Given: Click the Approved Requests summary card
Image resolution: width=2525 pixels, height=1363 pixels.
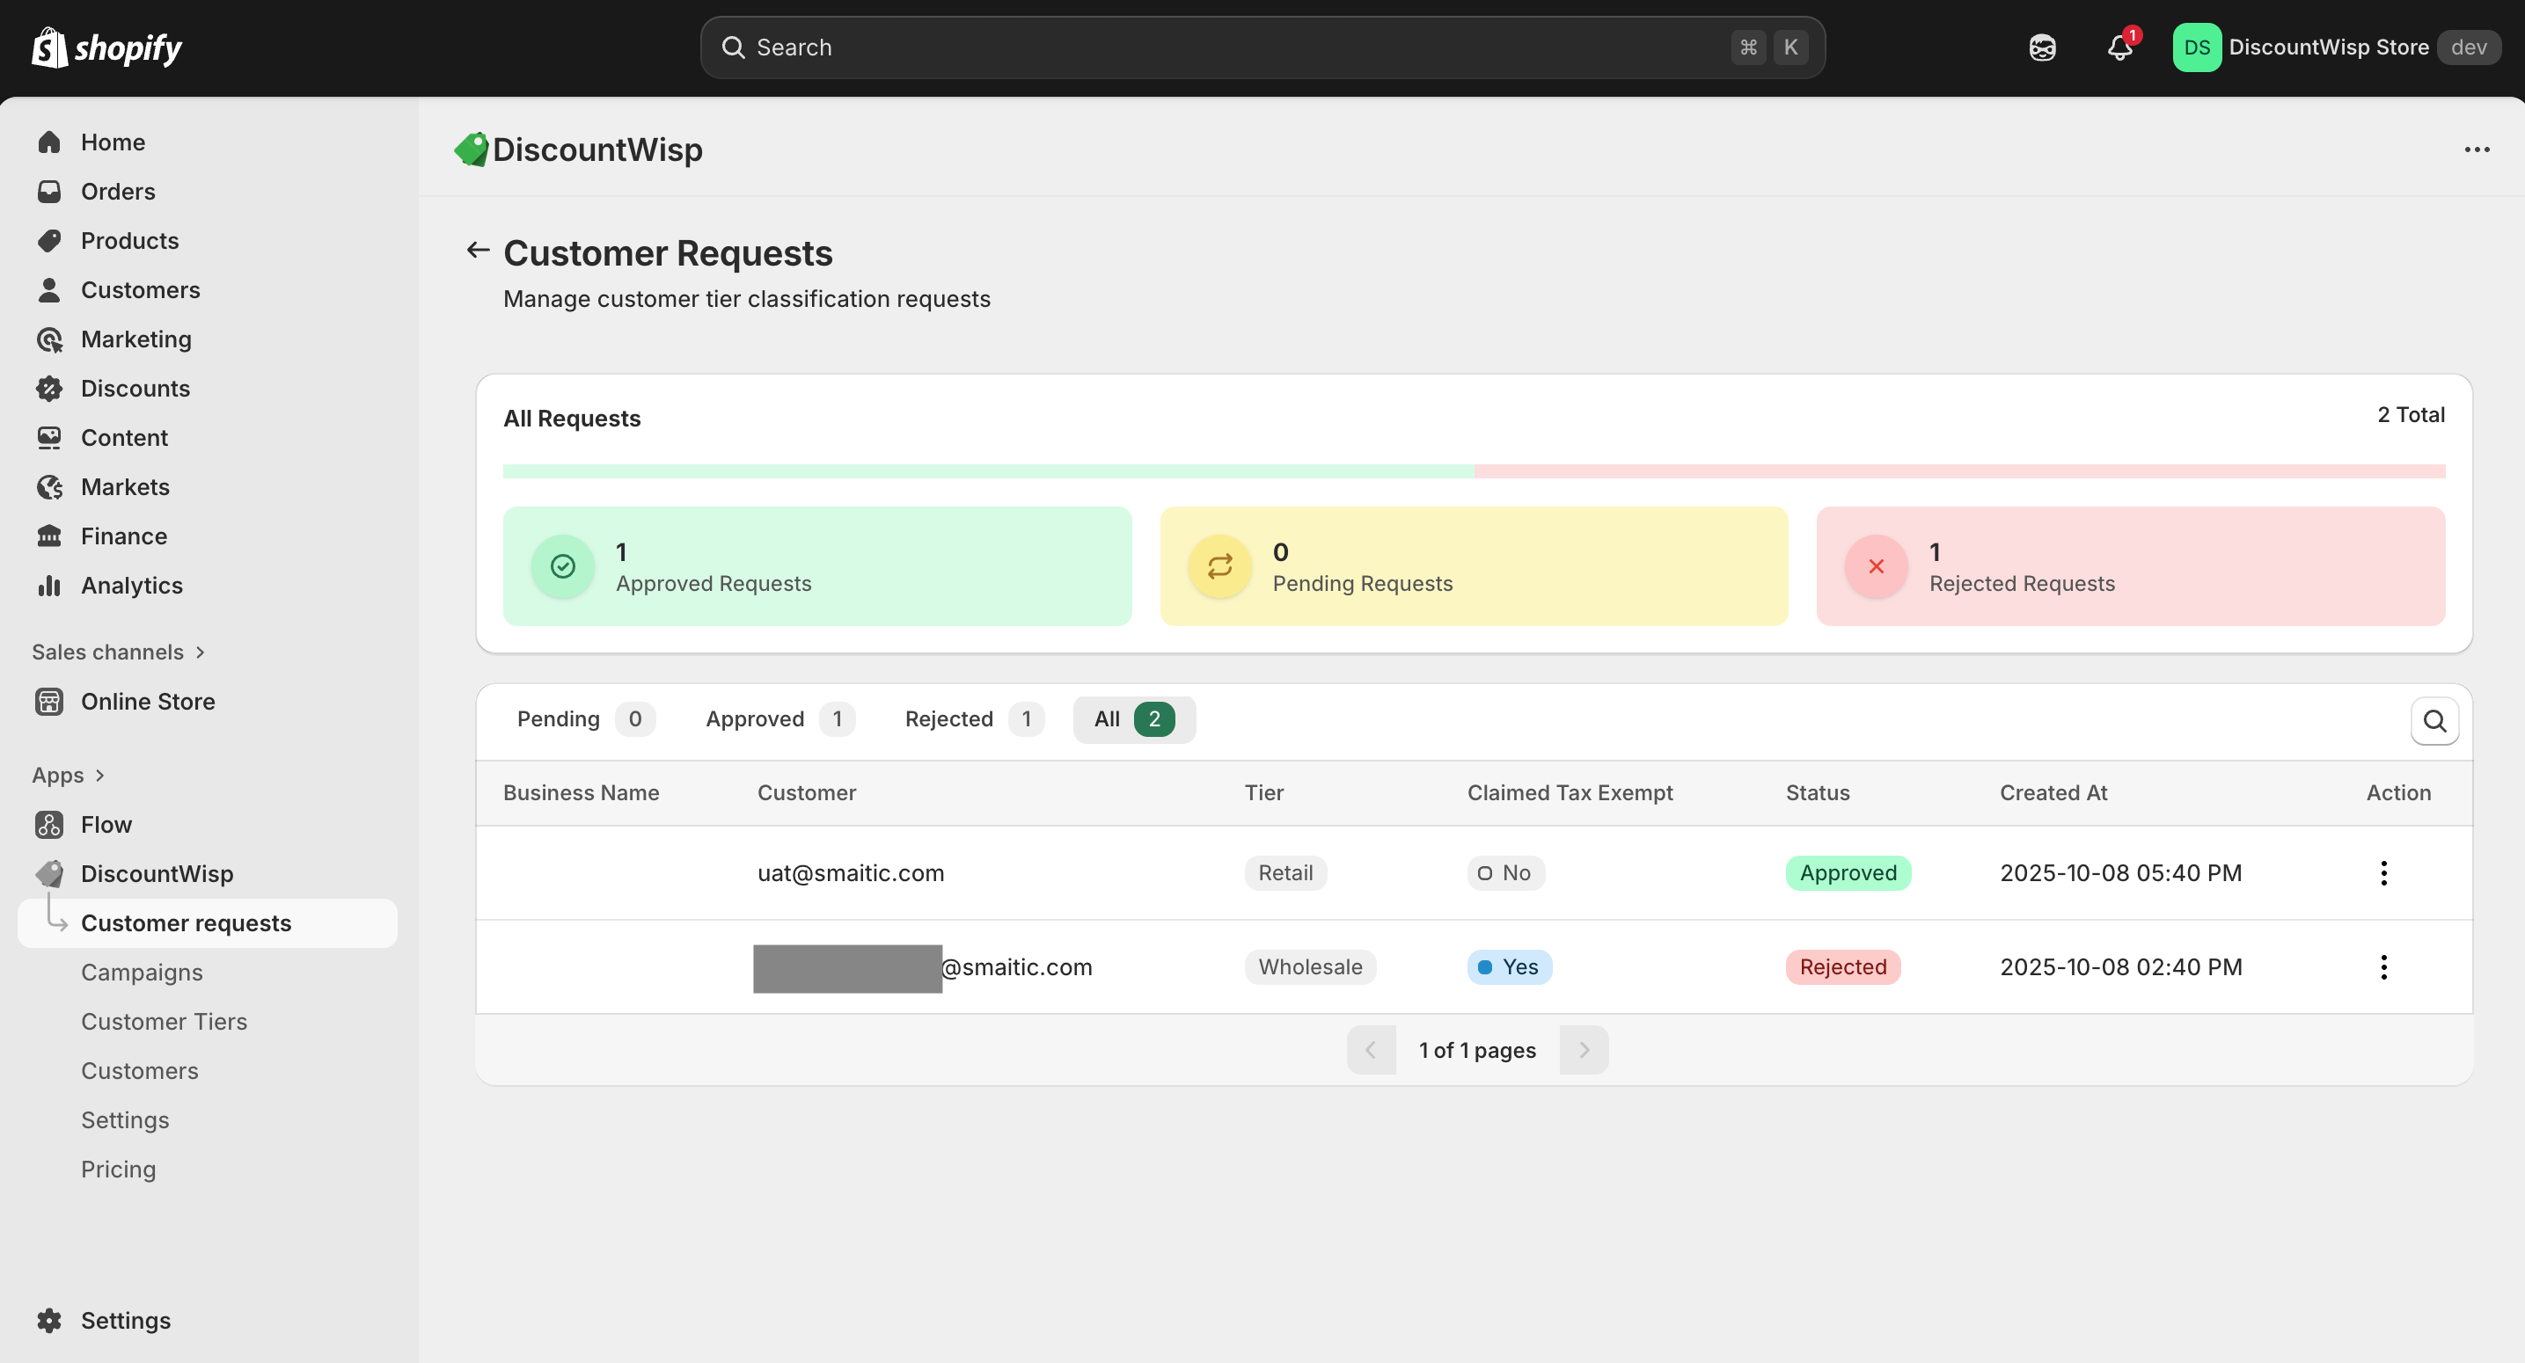Looking at the screenshot, I should [x=816, y=566].
